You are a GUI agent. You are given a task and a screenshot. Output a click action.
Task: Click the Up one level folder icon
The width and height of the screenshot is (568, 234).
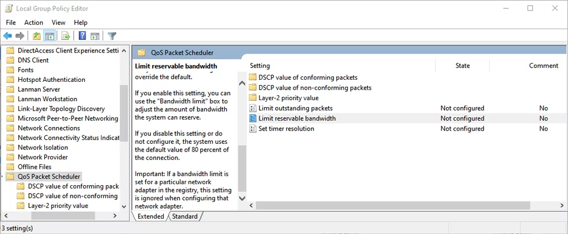[37, 36]
